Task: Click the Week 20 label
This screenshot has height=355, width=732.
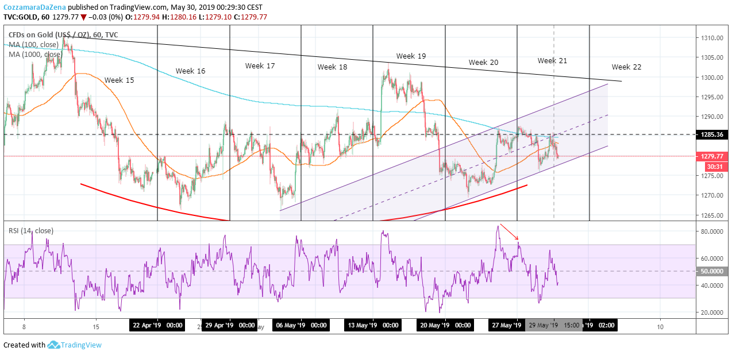Action: click(483, 63)
